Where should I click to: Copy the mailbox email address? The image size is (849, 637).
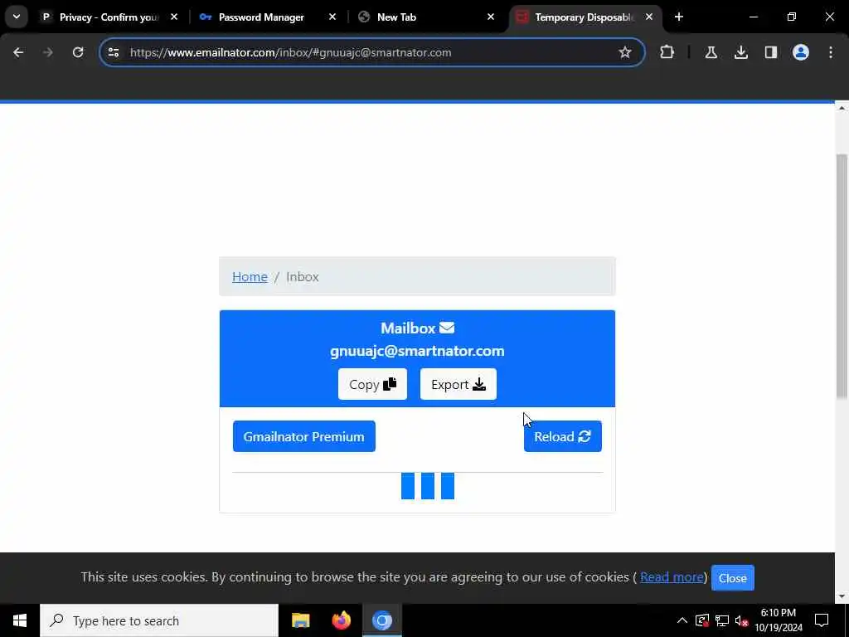(372, 384)
